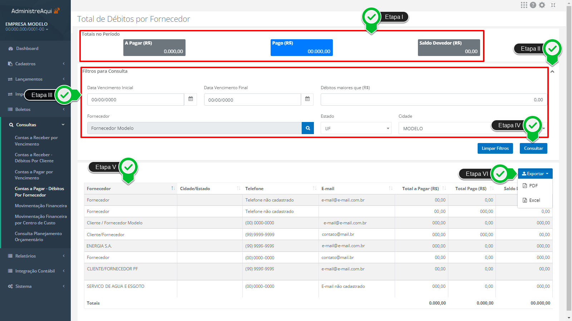The width and height of the screenshot is (572, 321).
Task: Open the Cidade MODELO dropdown
Action: (472, 128)
